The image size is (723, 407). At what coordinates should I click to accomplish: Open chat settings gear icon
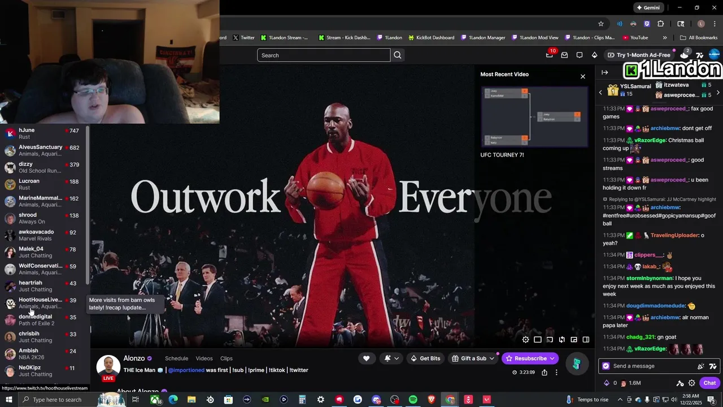pyautogui.click(x=691, y=383)
